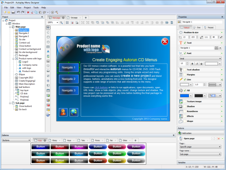Switch to the Sub page tab
This screenshot has width=226, height=170.
(x=74, y=18)
